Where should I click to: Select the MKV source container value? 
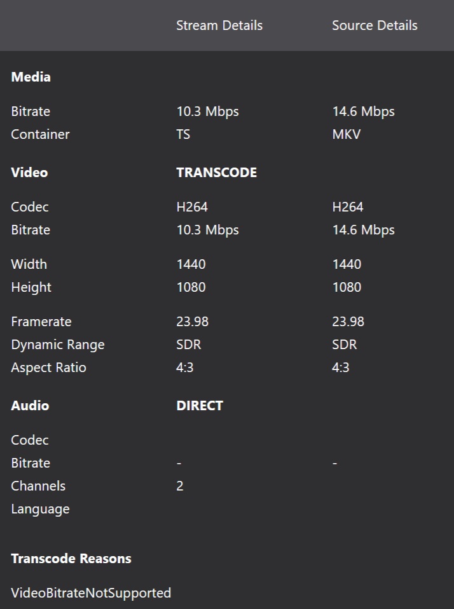346,134
